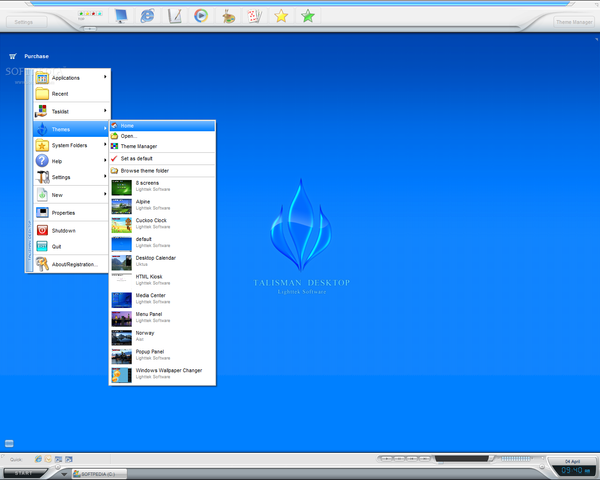Click the green star icon in dock
600x480 pixels.
pos(308,16)
